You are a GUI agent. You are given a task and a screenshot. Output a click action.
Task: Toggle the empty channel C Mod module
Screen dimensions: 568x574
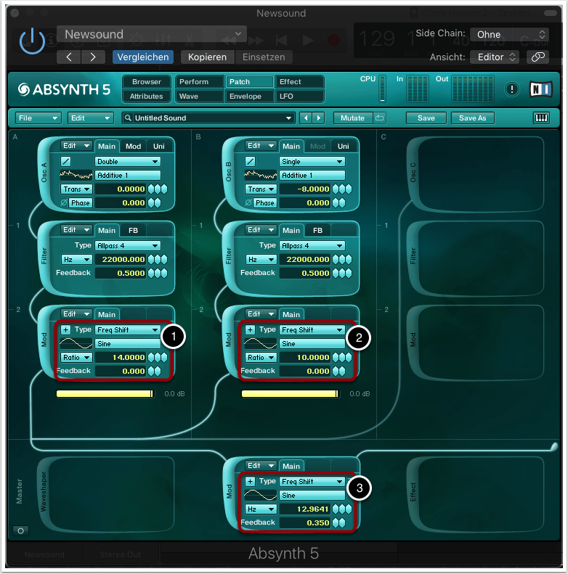(476, 343)
